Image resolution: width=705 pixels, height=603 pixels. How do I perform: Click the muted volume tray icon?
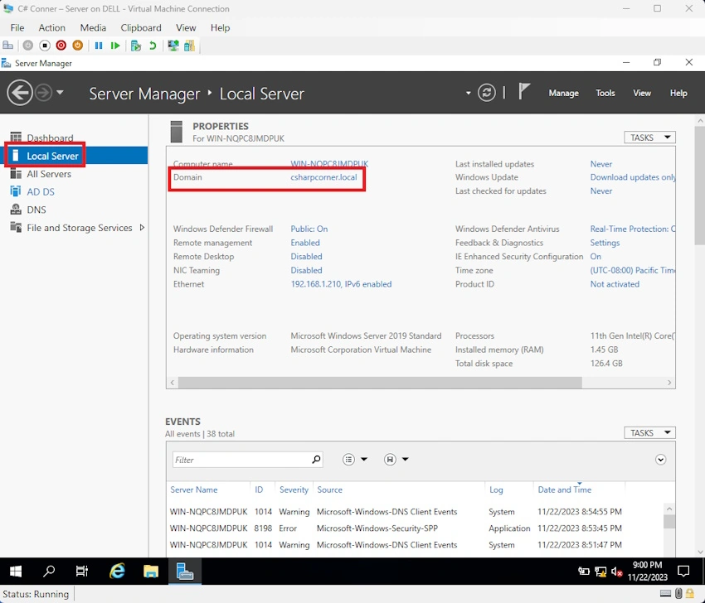click(x=616, y=572)
